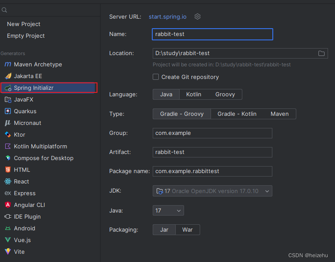Click the Jakarta EE sail icon
The width and height of the screenshot is (335, 262).
(x=8, y=76)
